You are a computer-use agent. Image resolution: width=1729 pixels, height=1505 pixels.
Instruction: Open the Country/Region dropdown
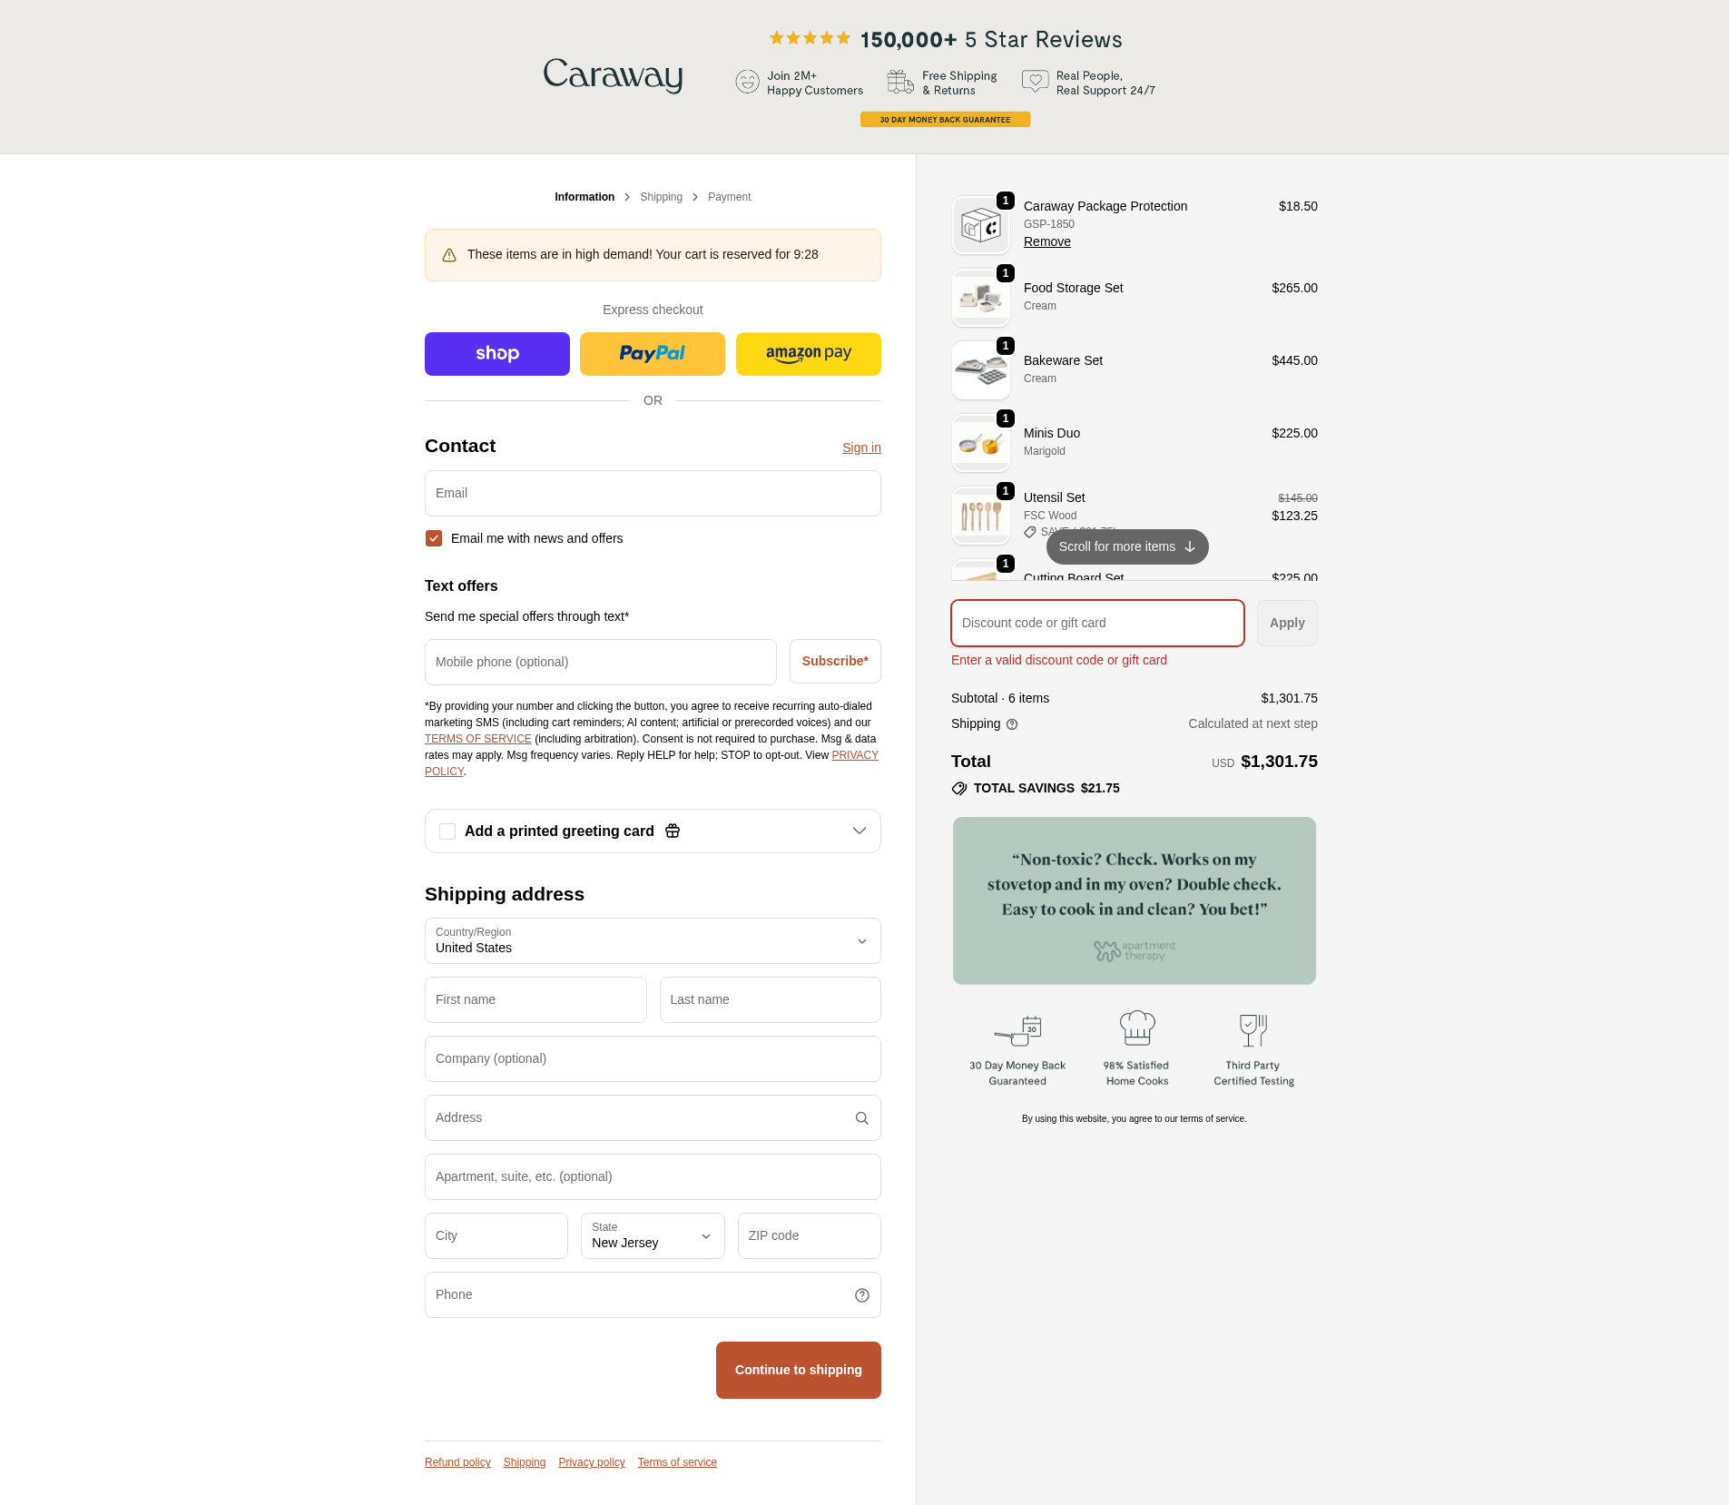pos(653,941)
